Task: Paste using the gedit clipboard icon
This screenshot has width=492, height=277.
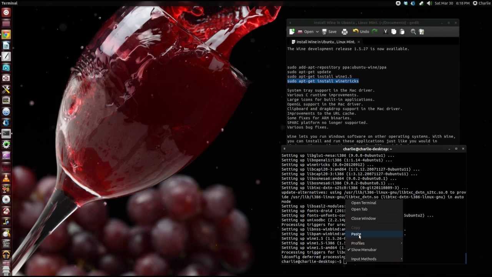Action: pos(402,32)
